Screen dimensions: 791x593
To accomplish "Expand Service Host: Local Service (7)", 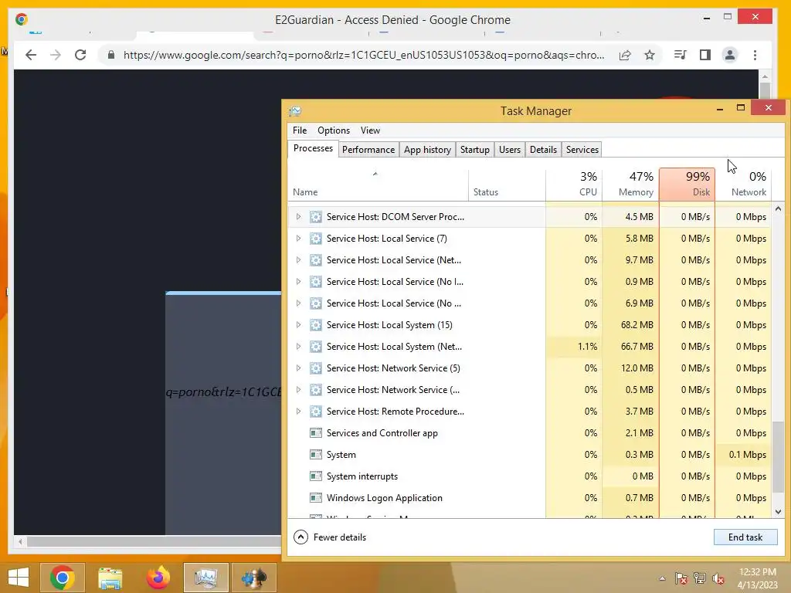I will pos(299,239).
